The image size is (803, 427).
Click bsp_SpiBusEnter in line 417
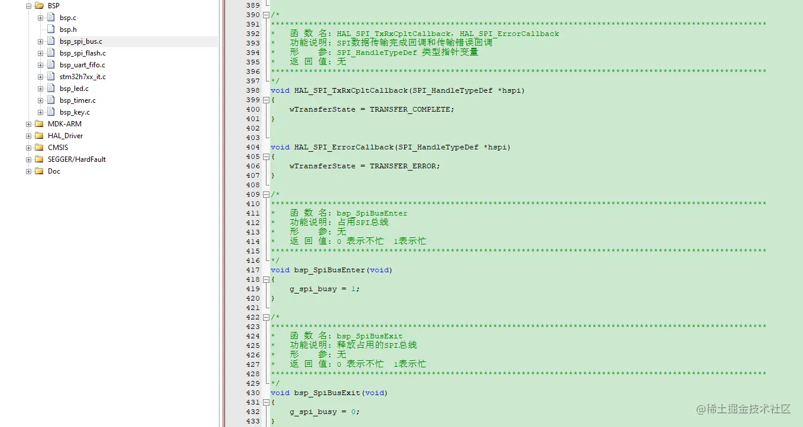coord(330,270)
